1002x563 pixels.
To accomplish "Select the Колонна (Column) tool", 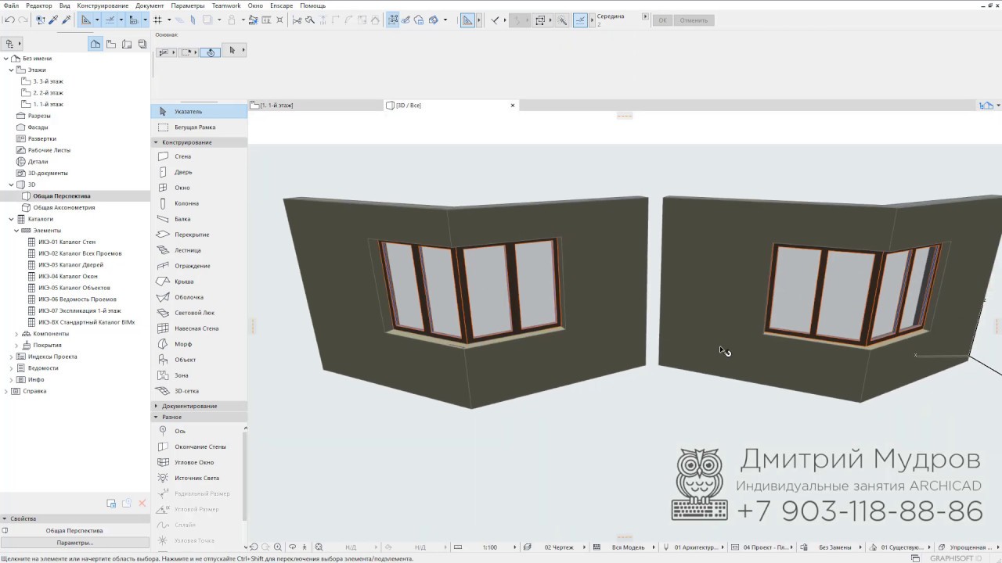I will (199, 203).
